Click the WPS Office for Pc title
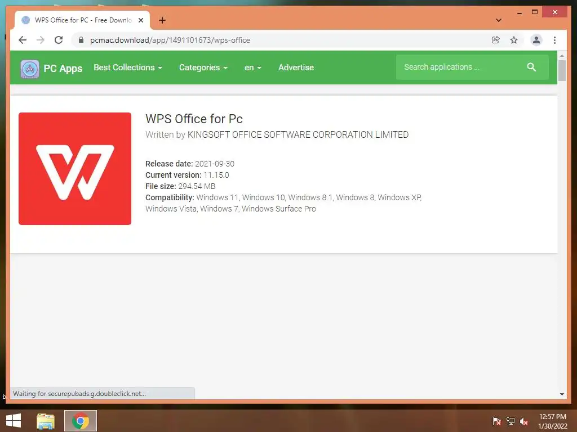 194,119
